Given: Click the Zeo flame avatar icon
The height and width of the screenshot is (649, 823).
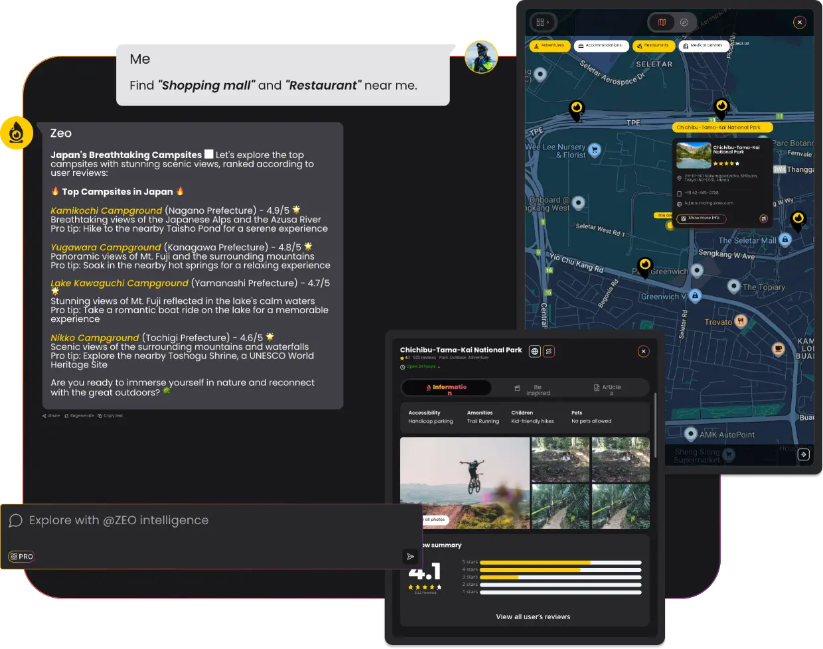Looking at the screenshot, I should tap(16, 133).
